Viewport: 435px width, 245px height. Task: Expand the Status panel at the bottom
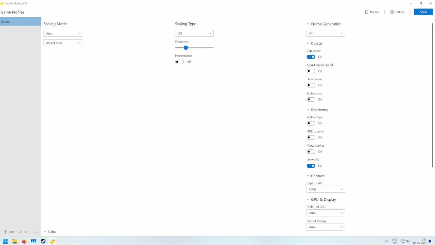coord(50,232)
